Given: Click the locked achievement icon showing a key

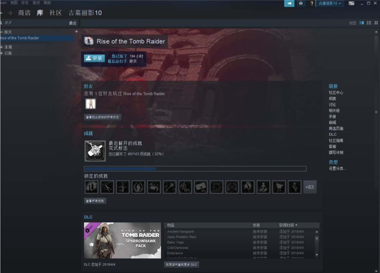Looking at the screenshot, I should [169, 187].
